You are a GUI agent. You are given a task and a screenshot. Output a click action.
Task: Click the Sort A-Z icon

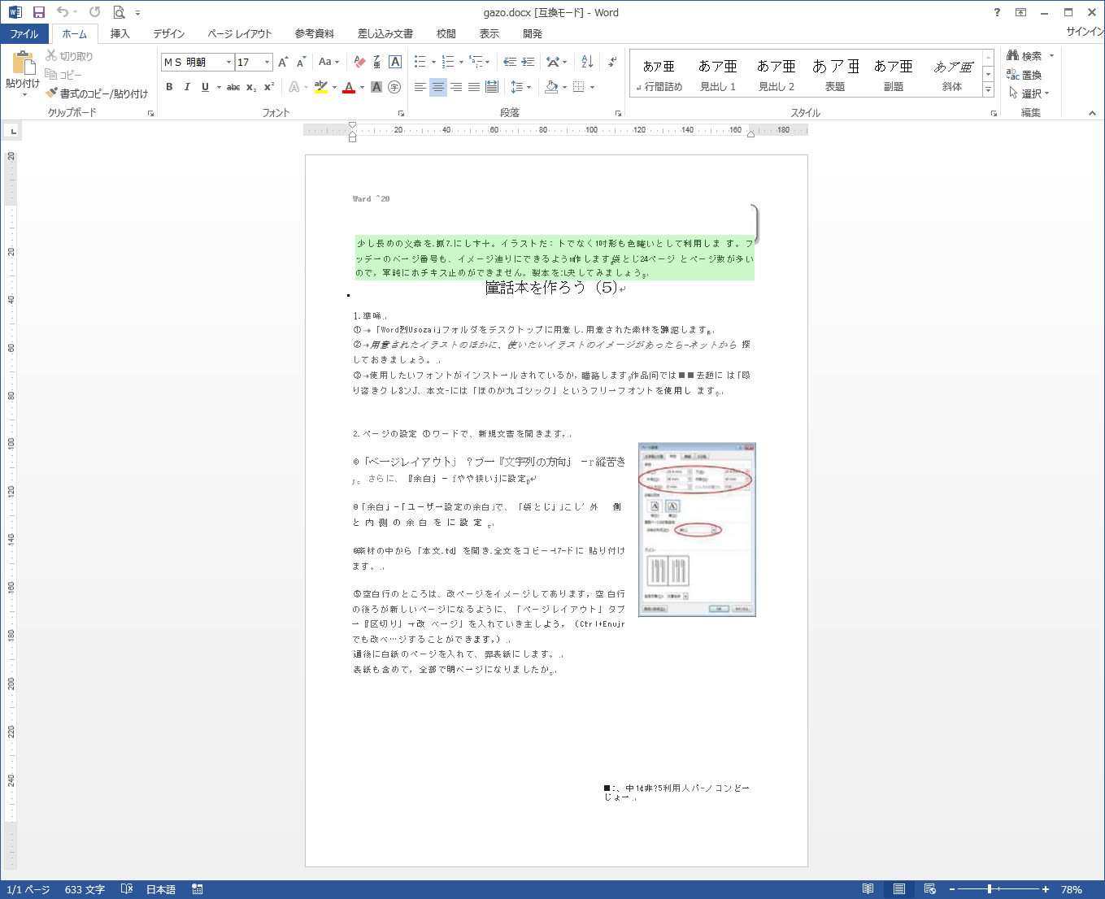(x=587, y=62)
